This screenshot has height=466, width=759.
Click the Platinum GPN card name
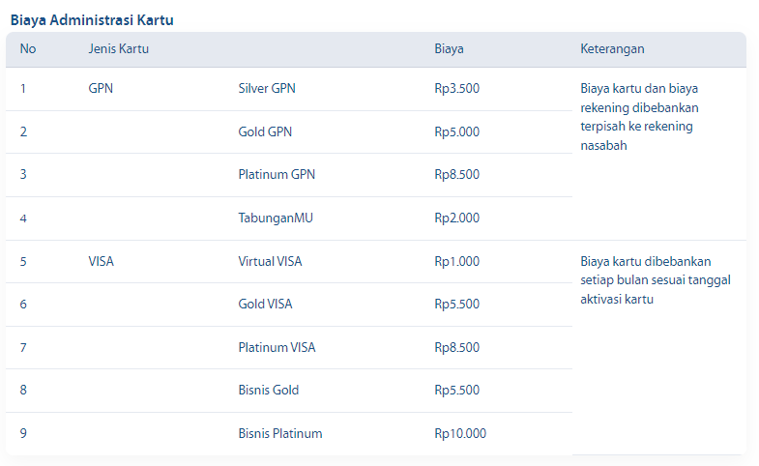(x=277, y=175)
